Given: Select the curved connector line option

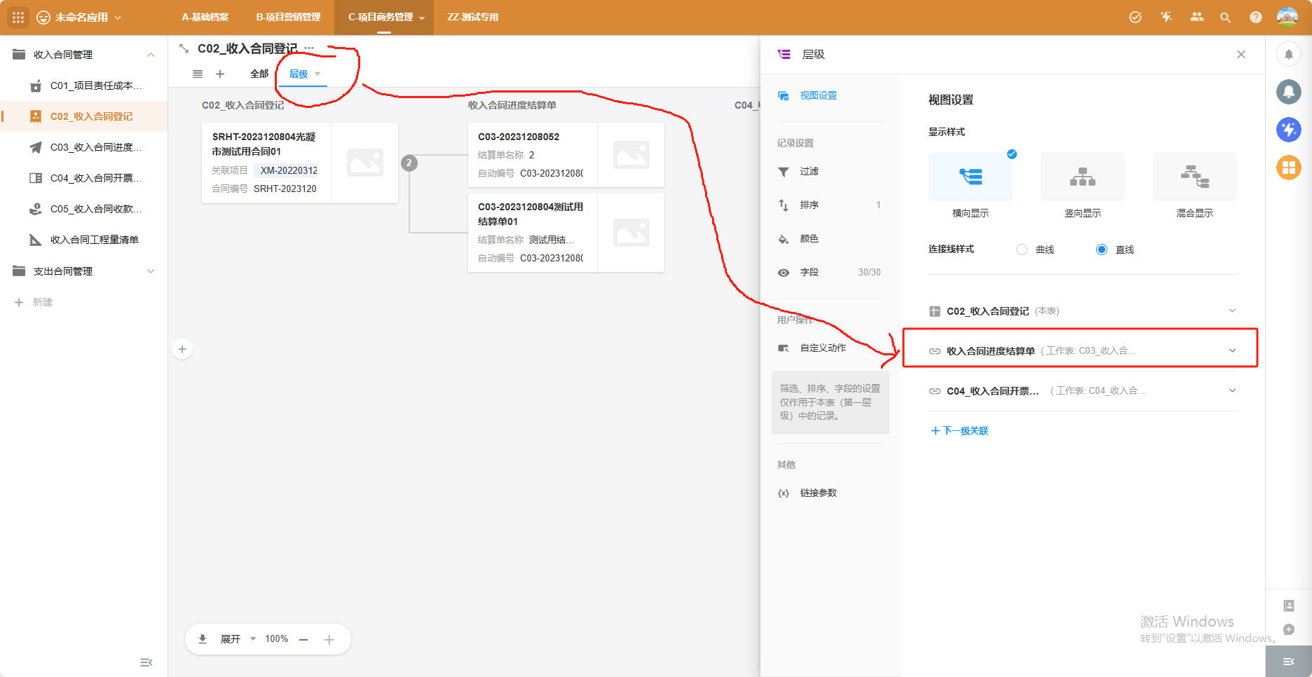Looking at the screenshot, I should tap(1022, 249).
